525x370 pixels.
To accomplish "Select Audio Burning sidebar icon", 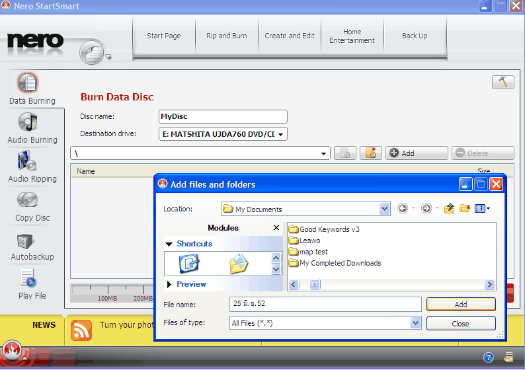I will point(28,122).
